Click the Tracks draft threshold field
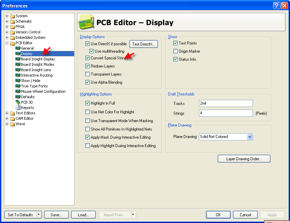This screenshot has height=223, width=290. click(x=226, y=103)
